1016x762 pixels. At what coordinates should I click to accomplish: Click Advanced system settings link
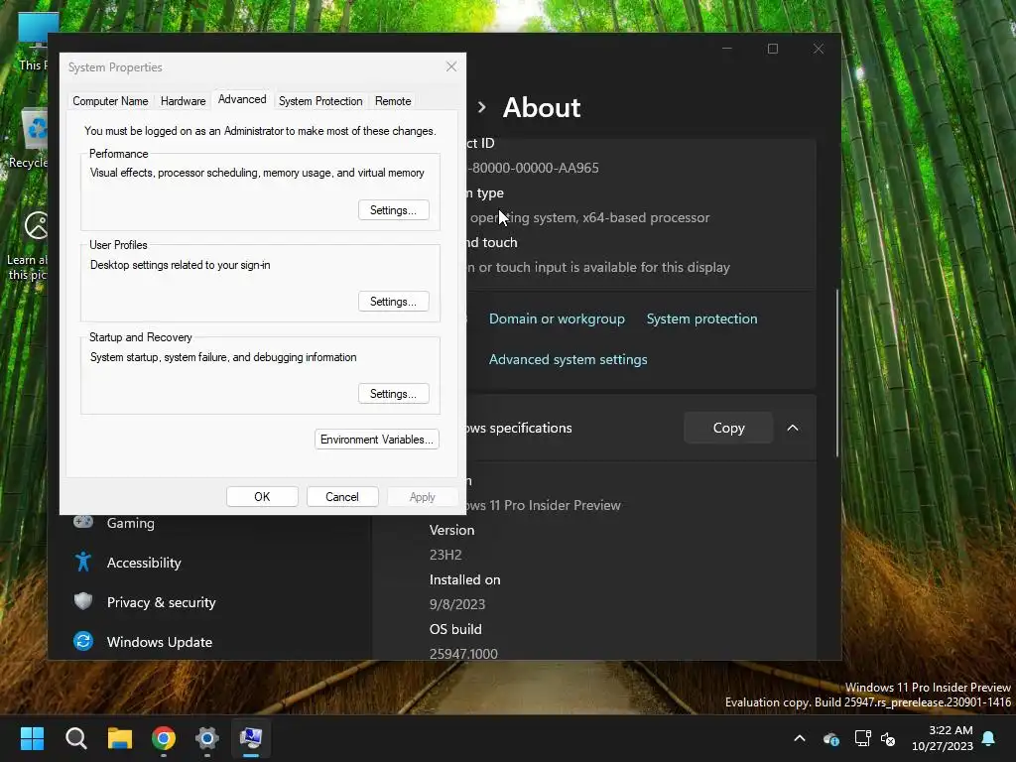pos(569,359)
